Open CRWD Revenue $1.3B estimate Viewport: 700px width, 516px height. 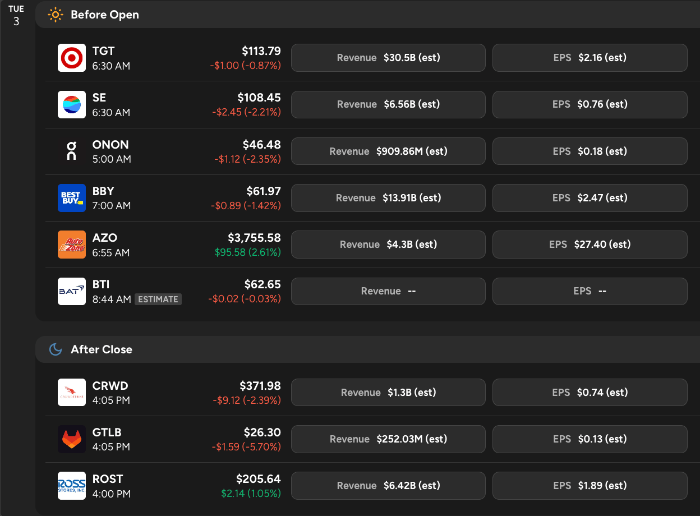click(388, 393)
